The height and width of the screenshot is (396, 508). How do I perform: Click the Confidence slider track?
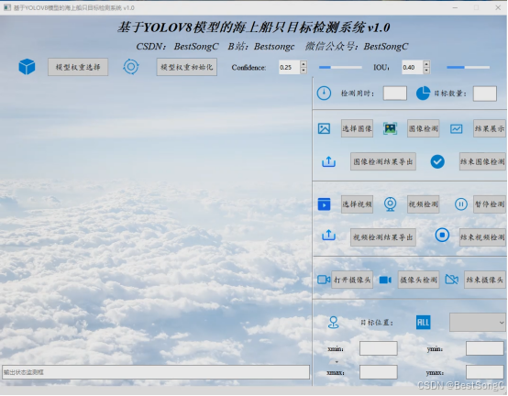(x=340, y=67)
